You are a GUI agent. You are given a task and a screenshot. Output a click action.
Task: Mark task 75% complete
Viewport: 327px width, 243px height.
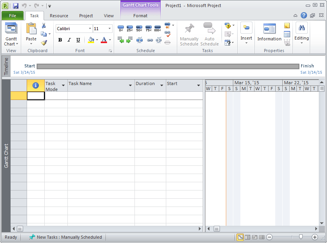click(x=149, y=28)
